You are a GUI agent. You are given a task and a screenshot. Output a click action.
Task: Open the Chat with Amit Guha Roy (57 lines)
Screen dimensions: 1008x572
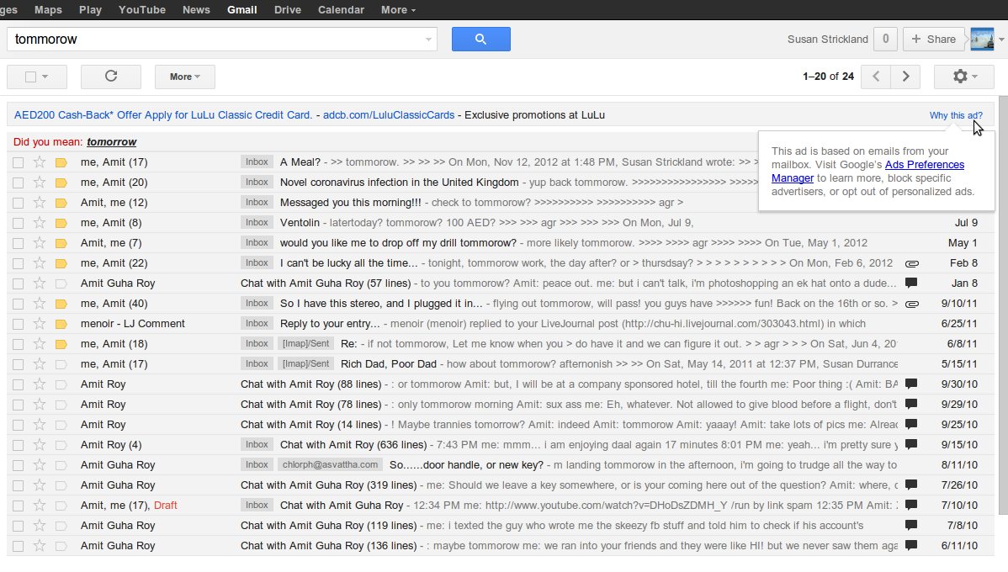(326, 283)
